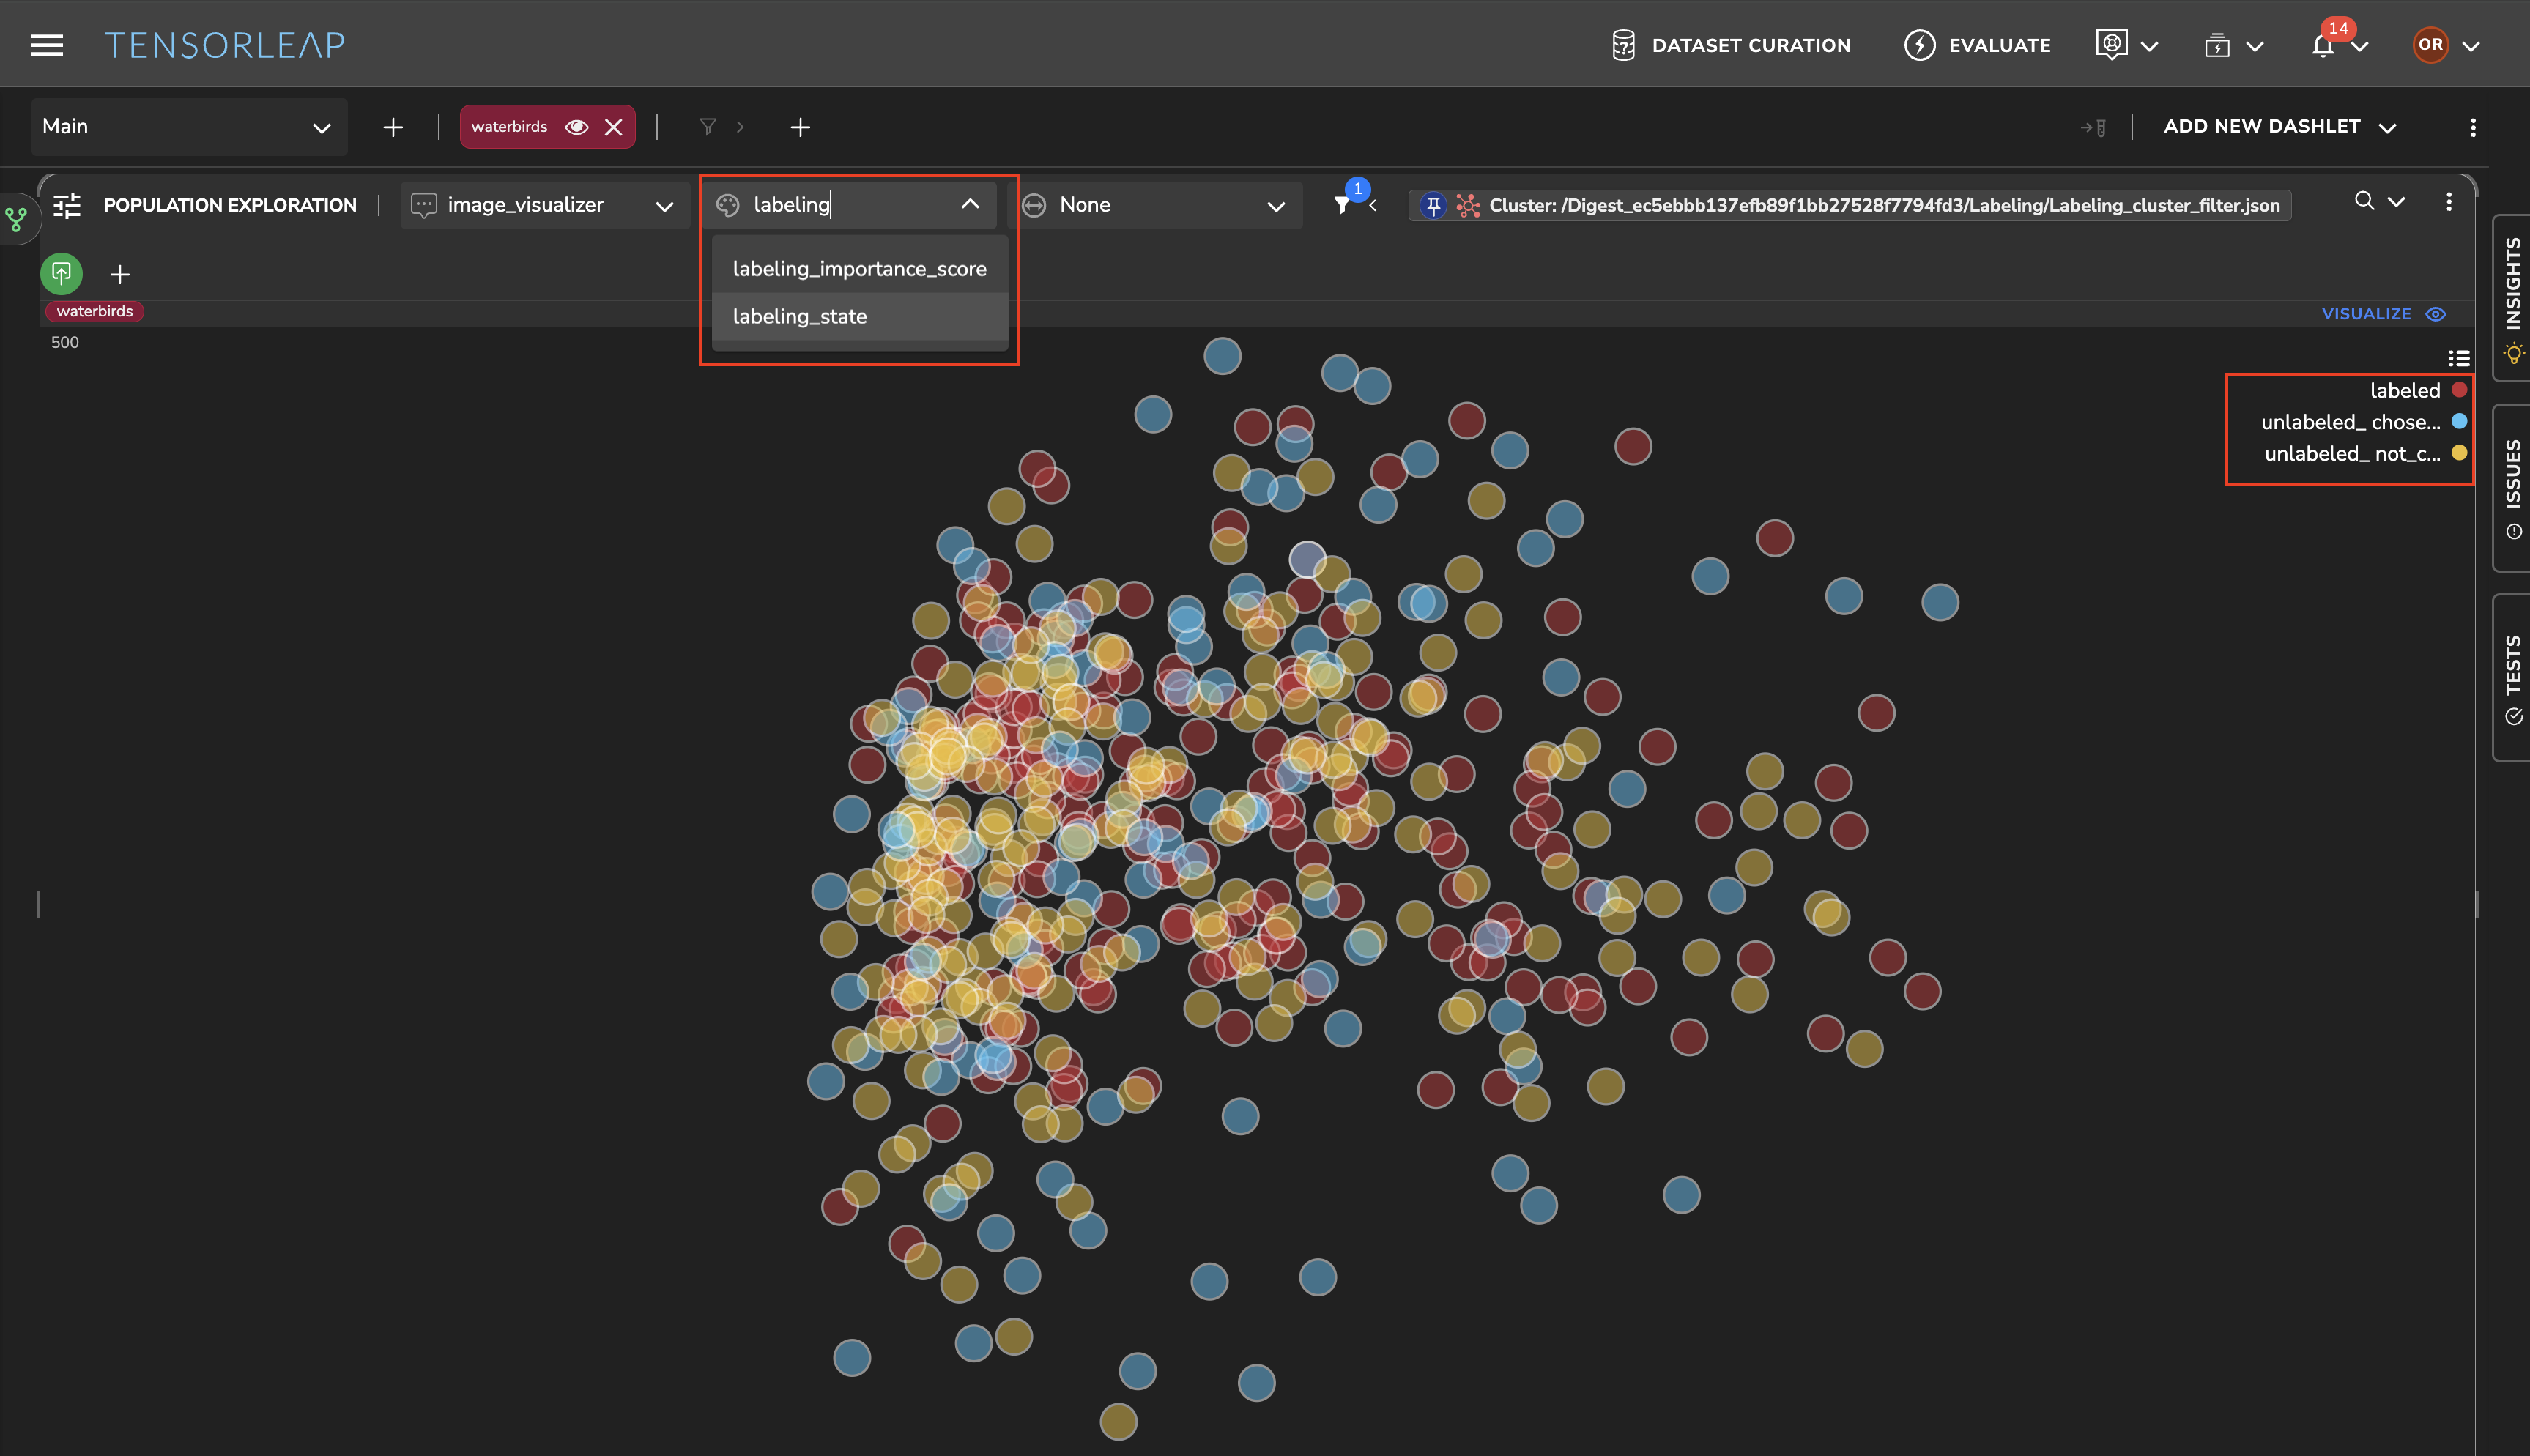2530x1456 pixels.
Task: Click the population exploration settings sliders icon
Action: [x=67, y=205]
